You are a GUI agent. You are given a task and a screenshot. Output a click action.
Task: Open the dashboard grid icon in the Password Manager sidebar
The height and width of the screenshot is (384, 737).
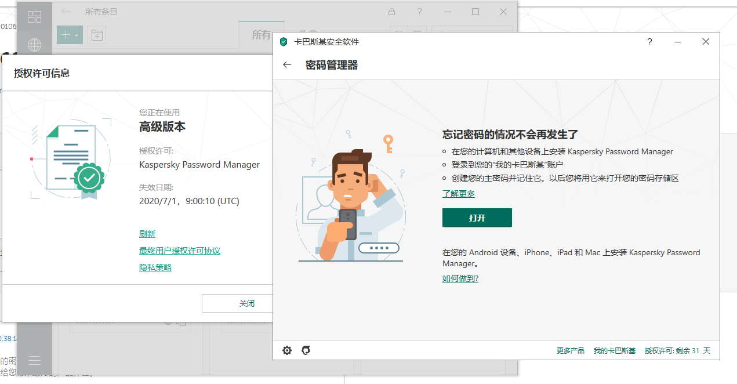pyautogui.click(x=34, y=17)
